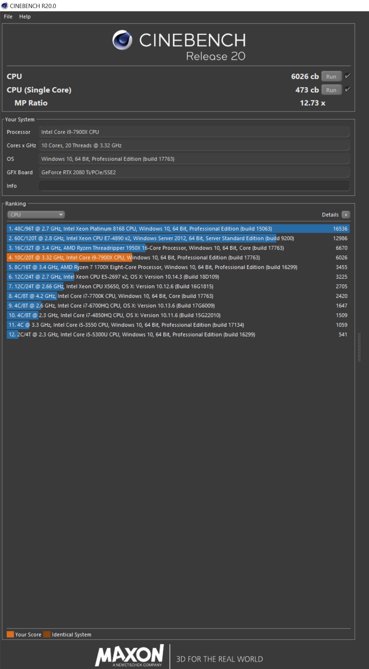Select ranking row 11 Core i5-3550
This screenshot has width=369, height=669.
[x=178, y=325]
